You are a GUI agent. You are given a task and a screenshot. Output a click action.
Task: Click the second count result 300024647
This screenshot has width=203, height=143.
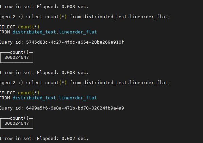(x=17, y=123)
